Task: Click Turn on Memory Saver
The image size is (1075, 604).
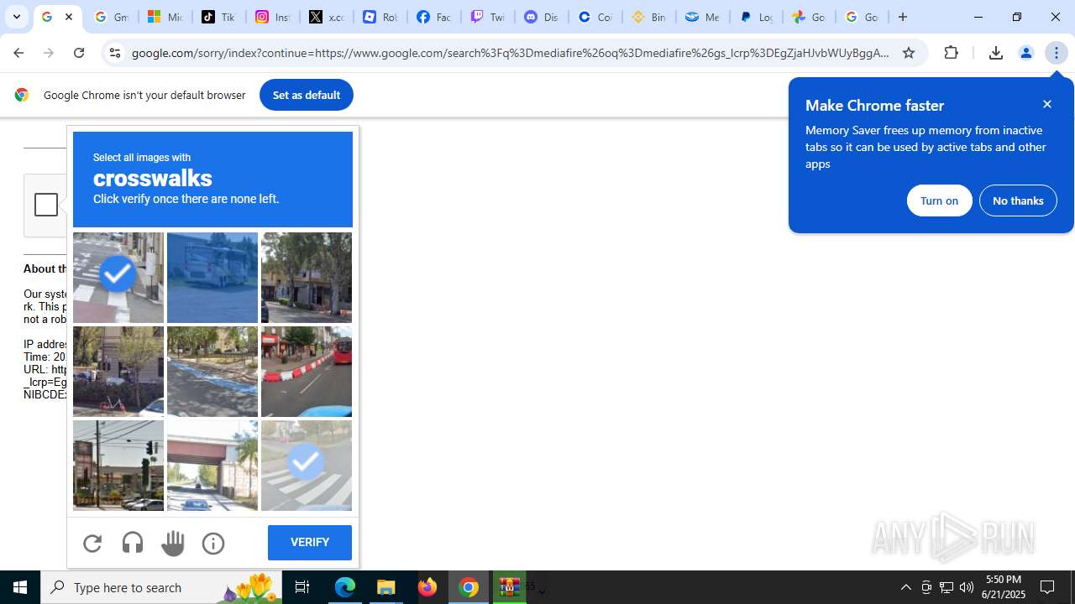Action: coord(939,200)
